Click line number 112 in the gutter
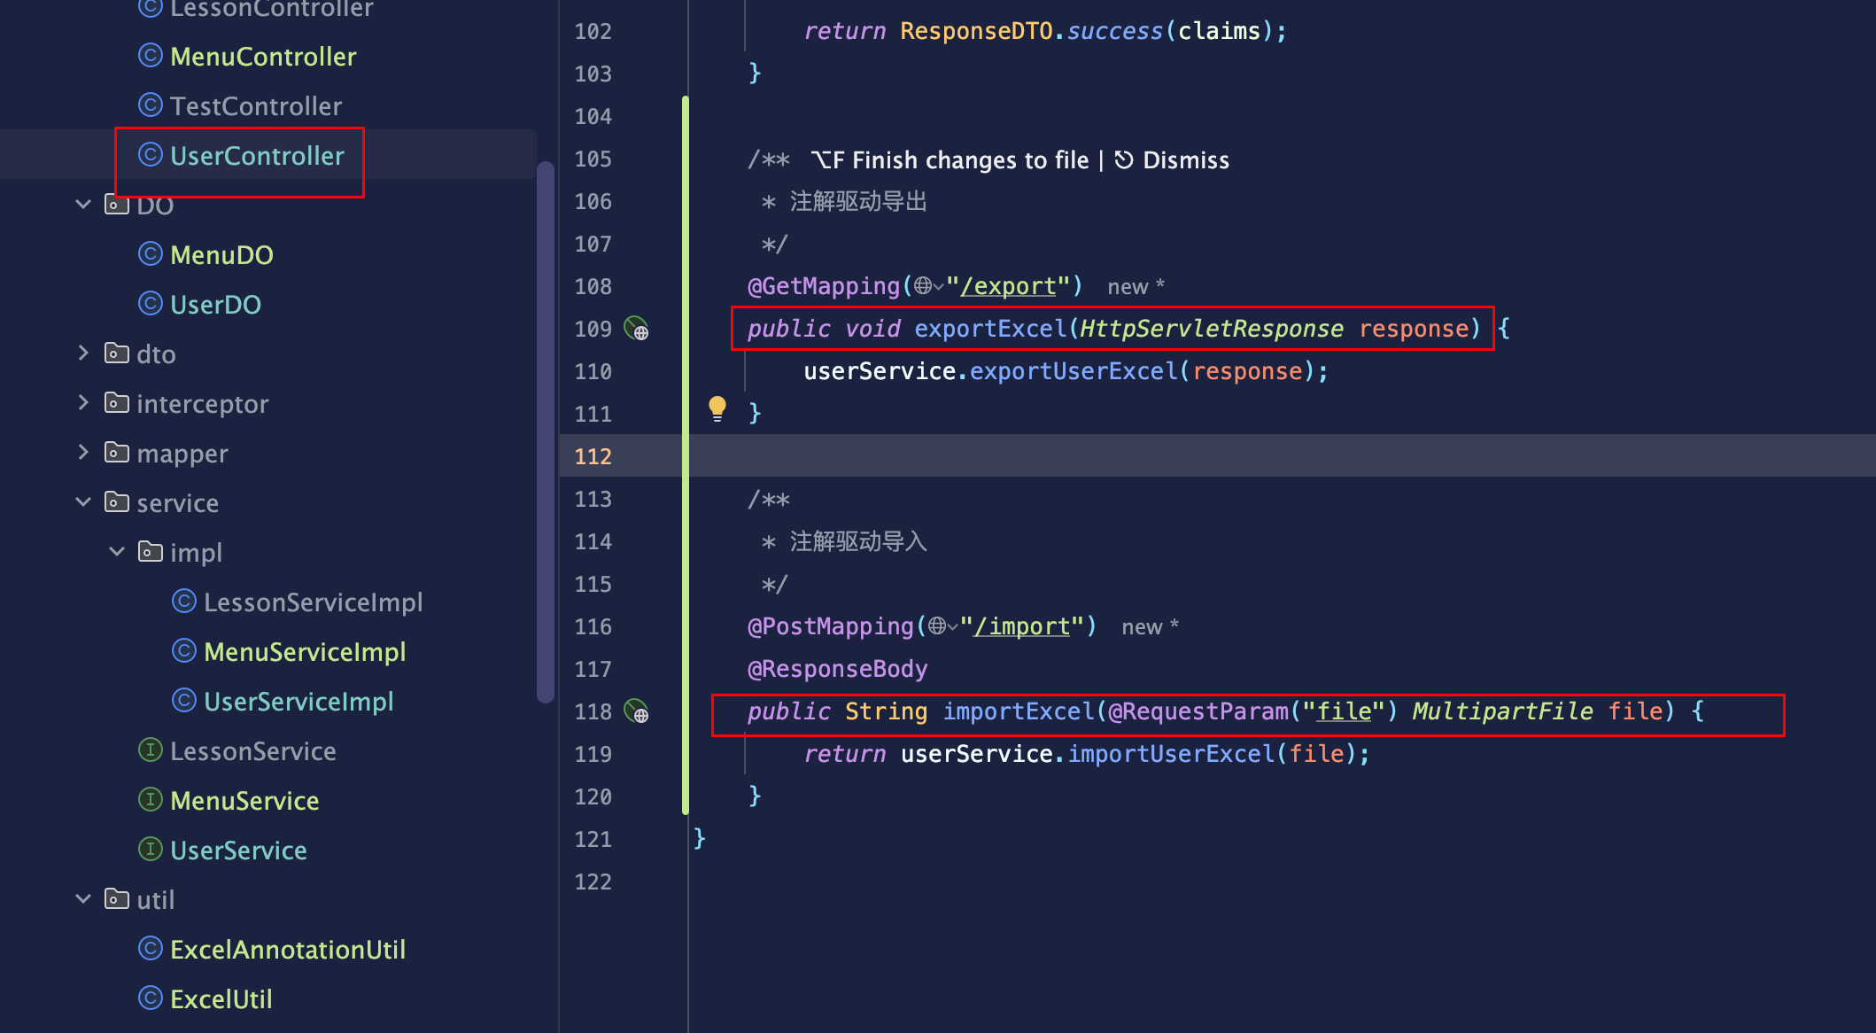The height and width of the screenshot is (1033, 1876). click(x=593, y=456)
